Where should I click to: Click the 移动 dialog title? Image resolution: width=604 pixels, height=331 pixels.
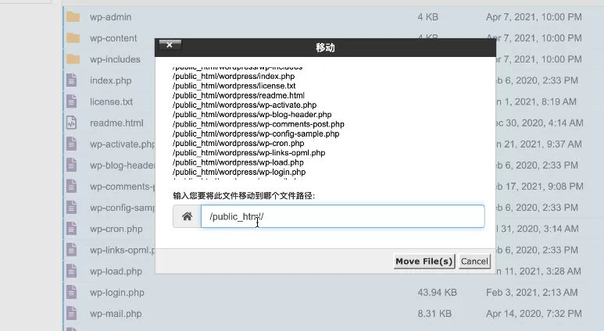326,48
